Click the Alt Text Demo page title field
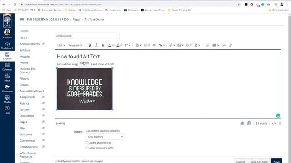291x163 pixels. click(x=87, y=36)
